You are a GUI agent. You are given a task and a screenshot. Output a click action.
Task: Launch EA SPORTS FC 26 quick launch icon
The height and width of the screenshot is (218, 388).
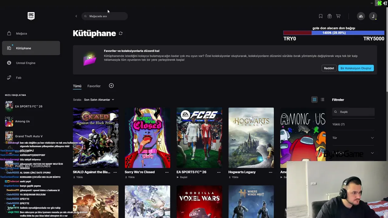[x=9, y=106]
